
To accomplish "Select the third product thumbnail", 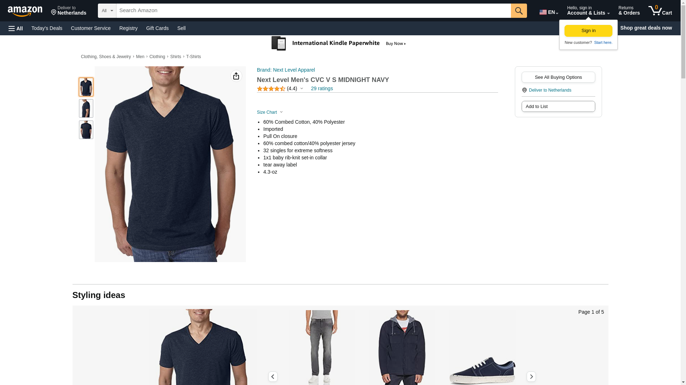I will 86,130.
